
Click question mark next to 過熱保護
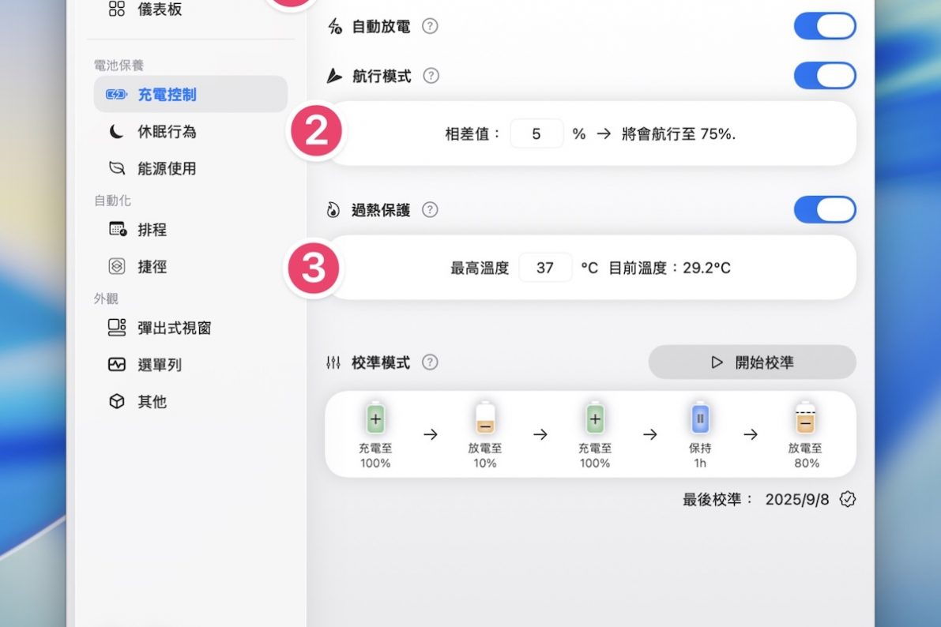click(430, 210)
